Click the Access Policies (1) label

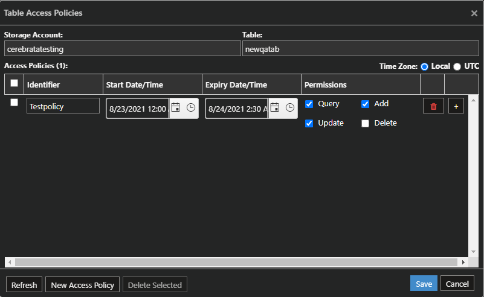(36, 66)
